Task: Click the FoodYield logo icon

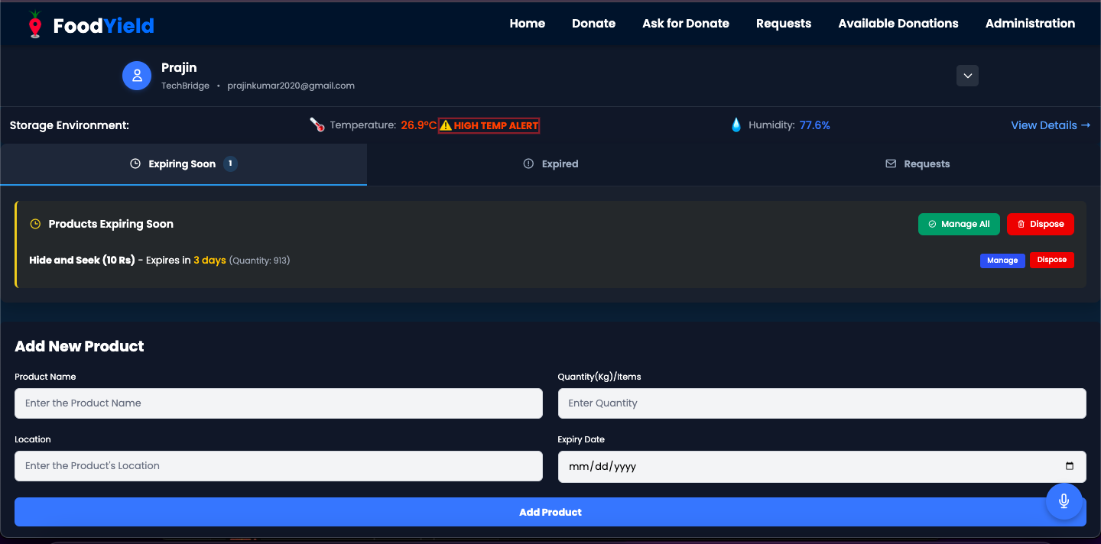Action: [34, 24]
